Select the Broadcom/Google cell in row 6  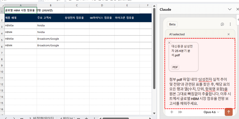(x=50, y=45)
